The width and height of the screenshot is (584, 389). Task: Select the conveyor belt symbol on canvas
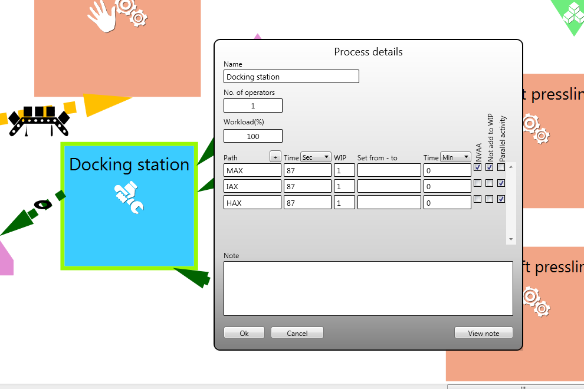pos(39,121)
